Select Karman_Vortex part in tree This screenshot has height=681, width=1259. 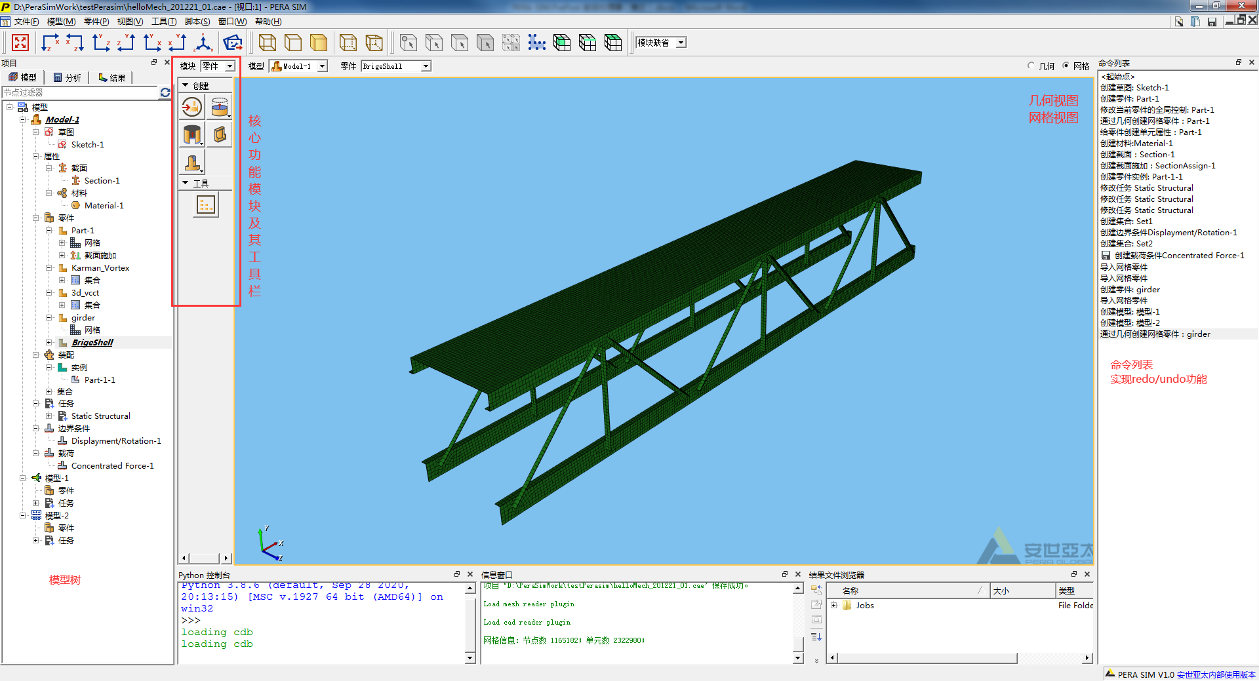tap(100, 267)
